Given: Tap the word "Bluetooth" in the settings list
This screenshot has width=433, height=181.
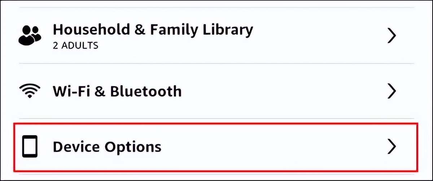Looking at the screenshot, I should click(x=146, y=92).
